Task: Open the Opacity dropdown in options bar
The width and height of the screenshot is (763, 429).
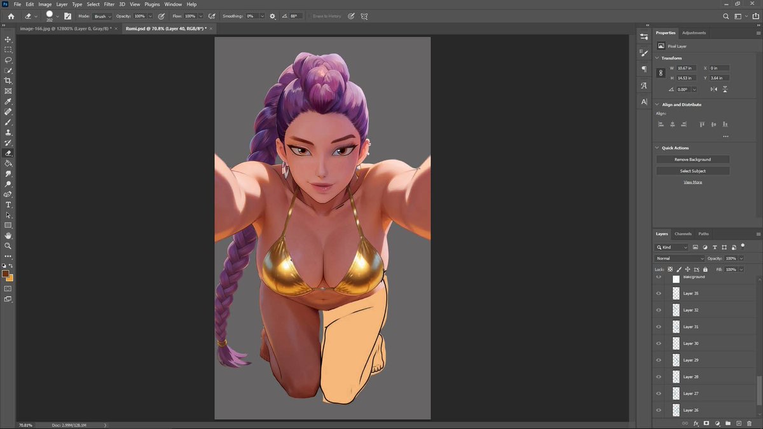Action: (150, 16)
